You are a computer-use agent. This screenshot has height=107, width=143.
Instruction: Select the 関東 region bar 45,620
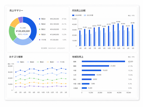pos(103,62)
